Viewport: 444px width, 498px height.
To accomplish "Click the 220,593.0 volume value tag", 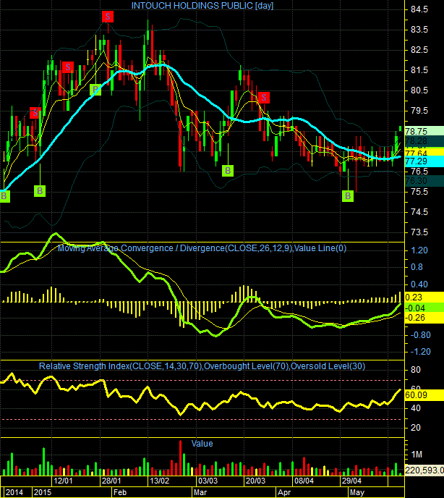I will coord(424,470).
